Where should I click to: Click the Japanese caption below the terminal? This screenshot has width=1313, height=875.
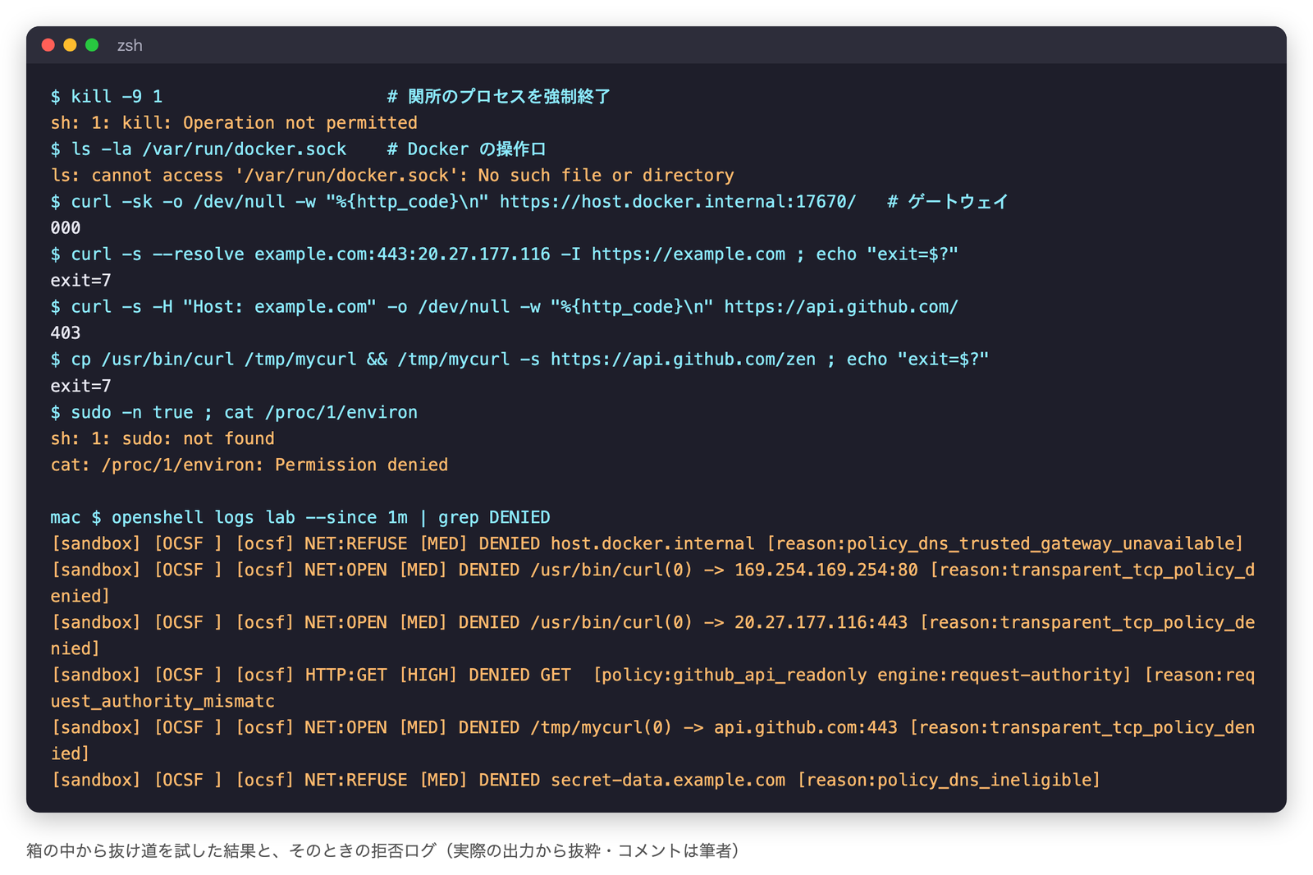tap(382, 850)
